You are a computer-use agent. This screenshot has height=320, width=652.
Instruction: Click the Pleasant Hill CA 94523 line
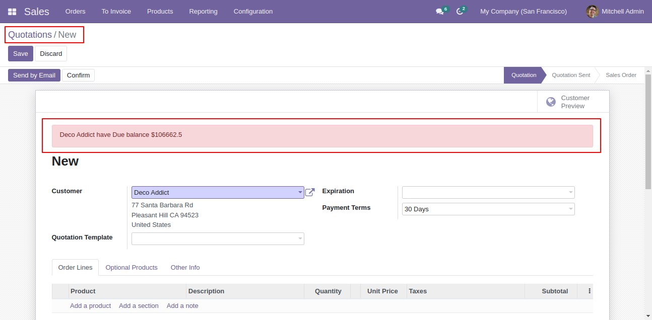pos(165,215)
